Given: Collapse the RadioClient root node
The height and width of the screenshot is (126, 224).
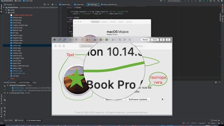Looking at the screenshot, I should [x=4, y=7].
